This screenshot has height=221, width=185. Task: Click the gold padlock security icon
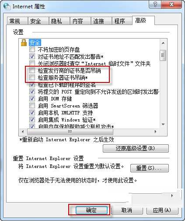click(24, 43)
